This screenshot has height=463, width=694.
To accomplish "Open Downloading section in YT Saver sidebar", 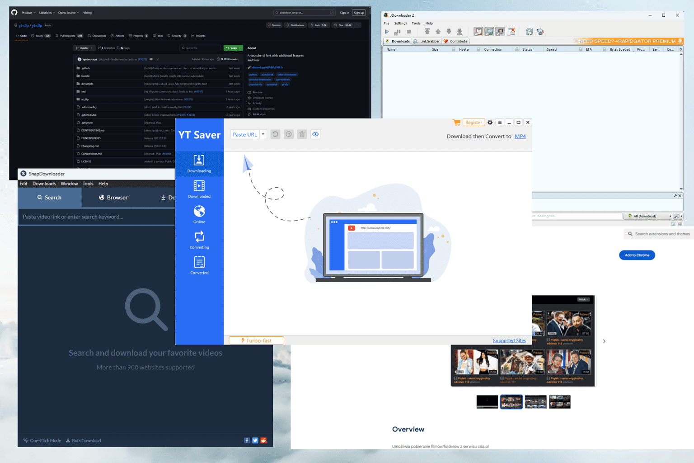I will 199,164.
